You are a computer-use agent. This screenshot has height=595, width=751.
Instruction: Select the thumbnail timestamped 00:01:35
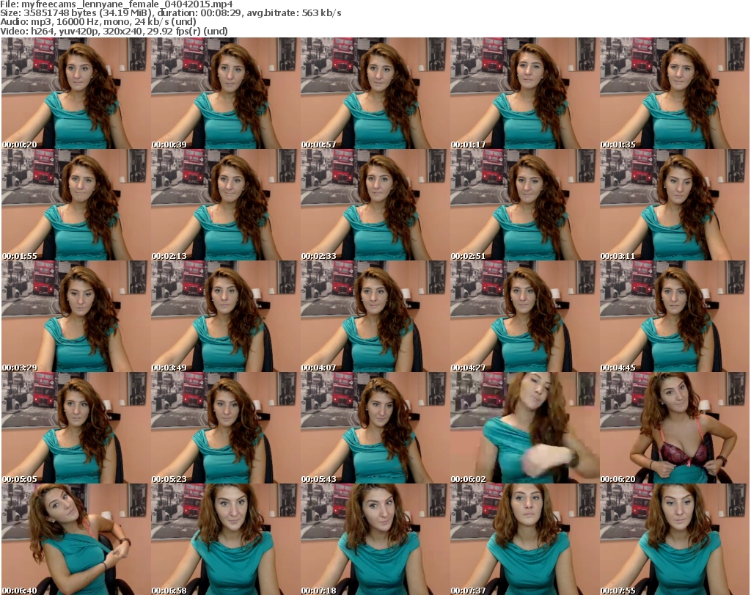click(673, 93)
